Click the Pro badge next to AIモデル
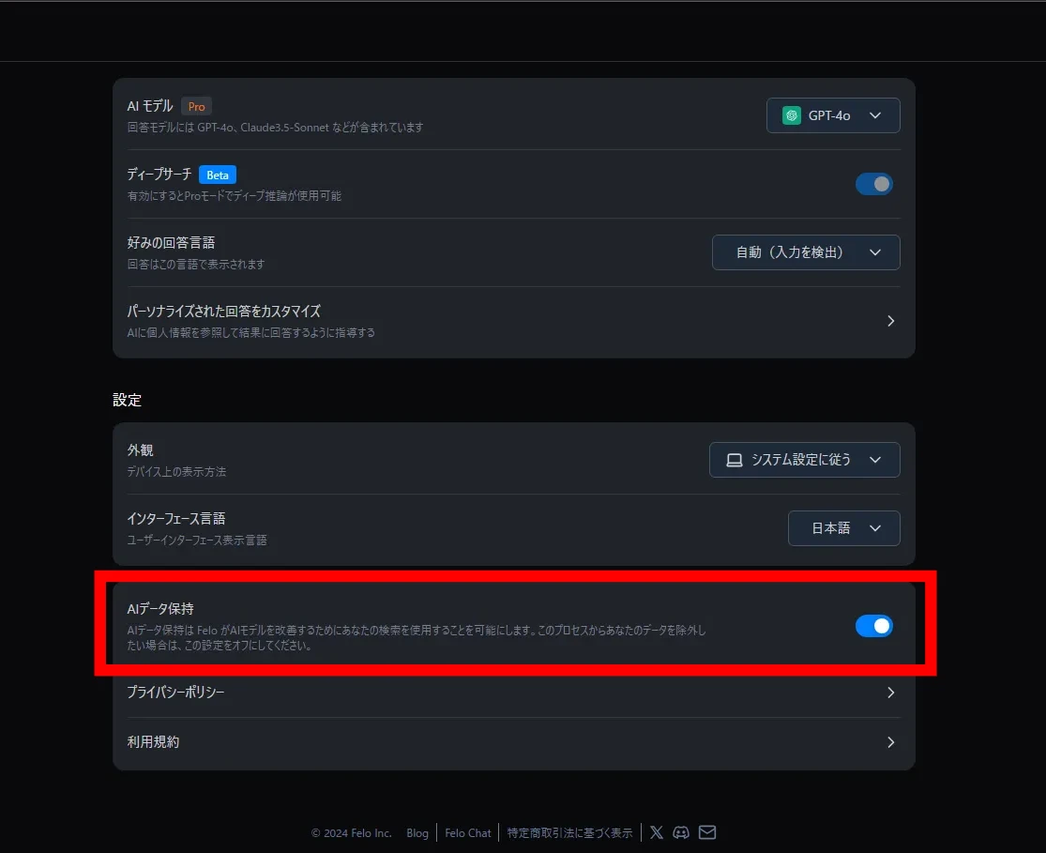The image size is (1046, 853). (196, 107)
